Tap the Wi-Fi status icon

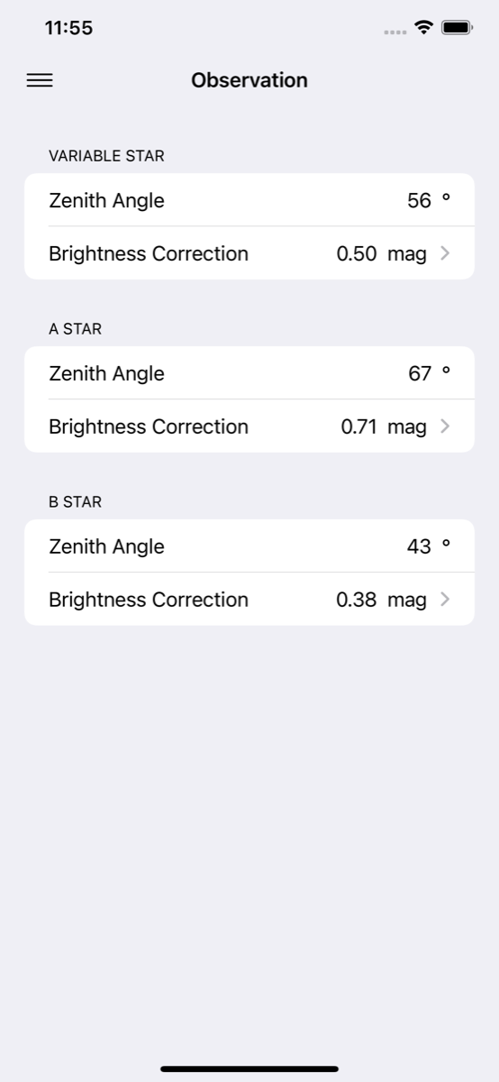click(x=423, y=28)
